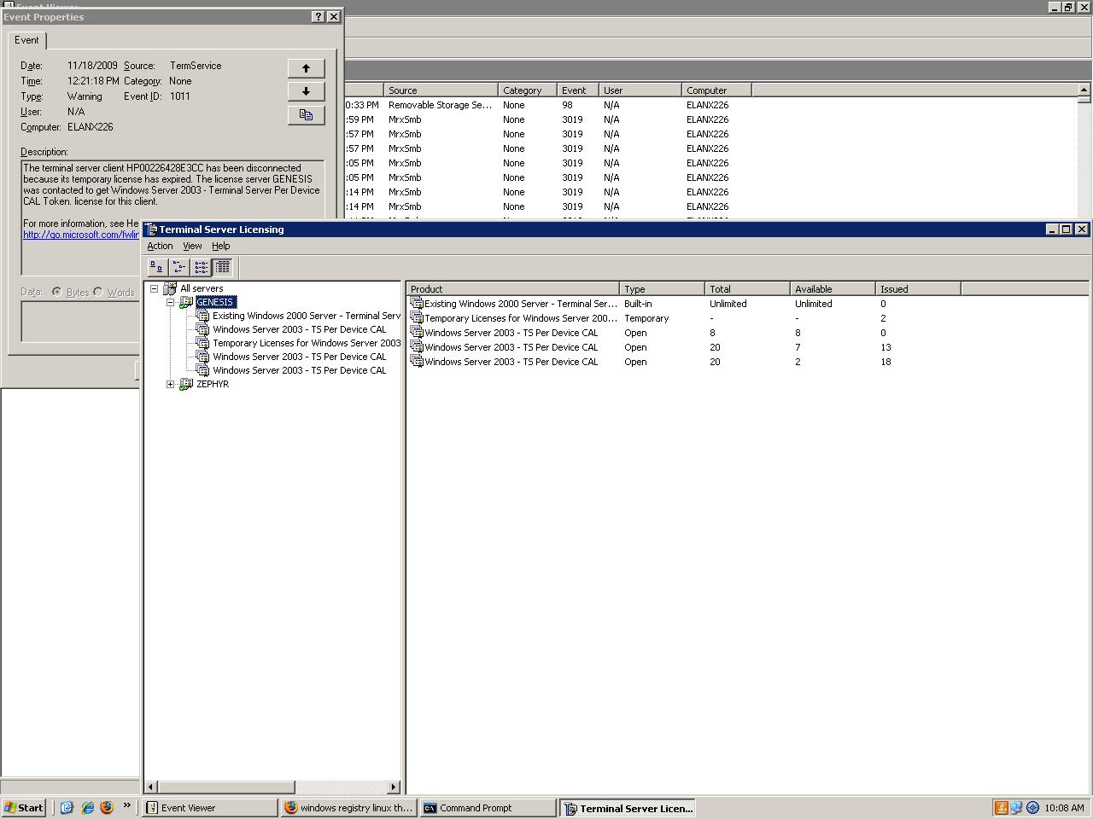Click the Start button

point(24,807)
